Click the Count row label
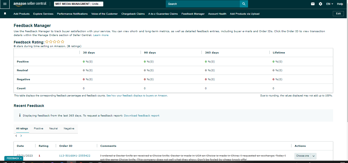 point(21,88)
